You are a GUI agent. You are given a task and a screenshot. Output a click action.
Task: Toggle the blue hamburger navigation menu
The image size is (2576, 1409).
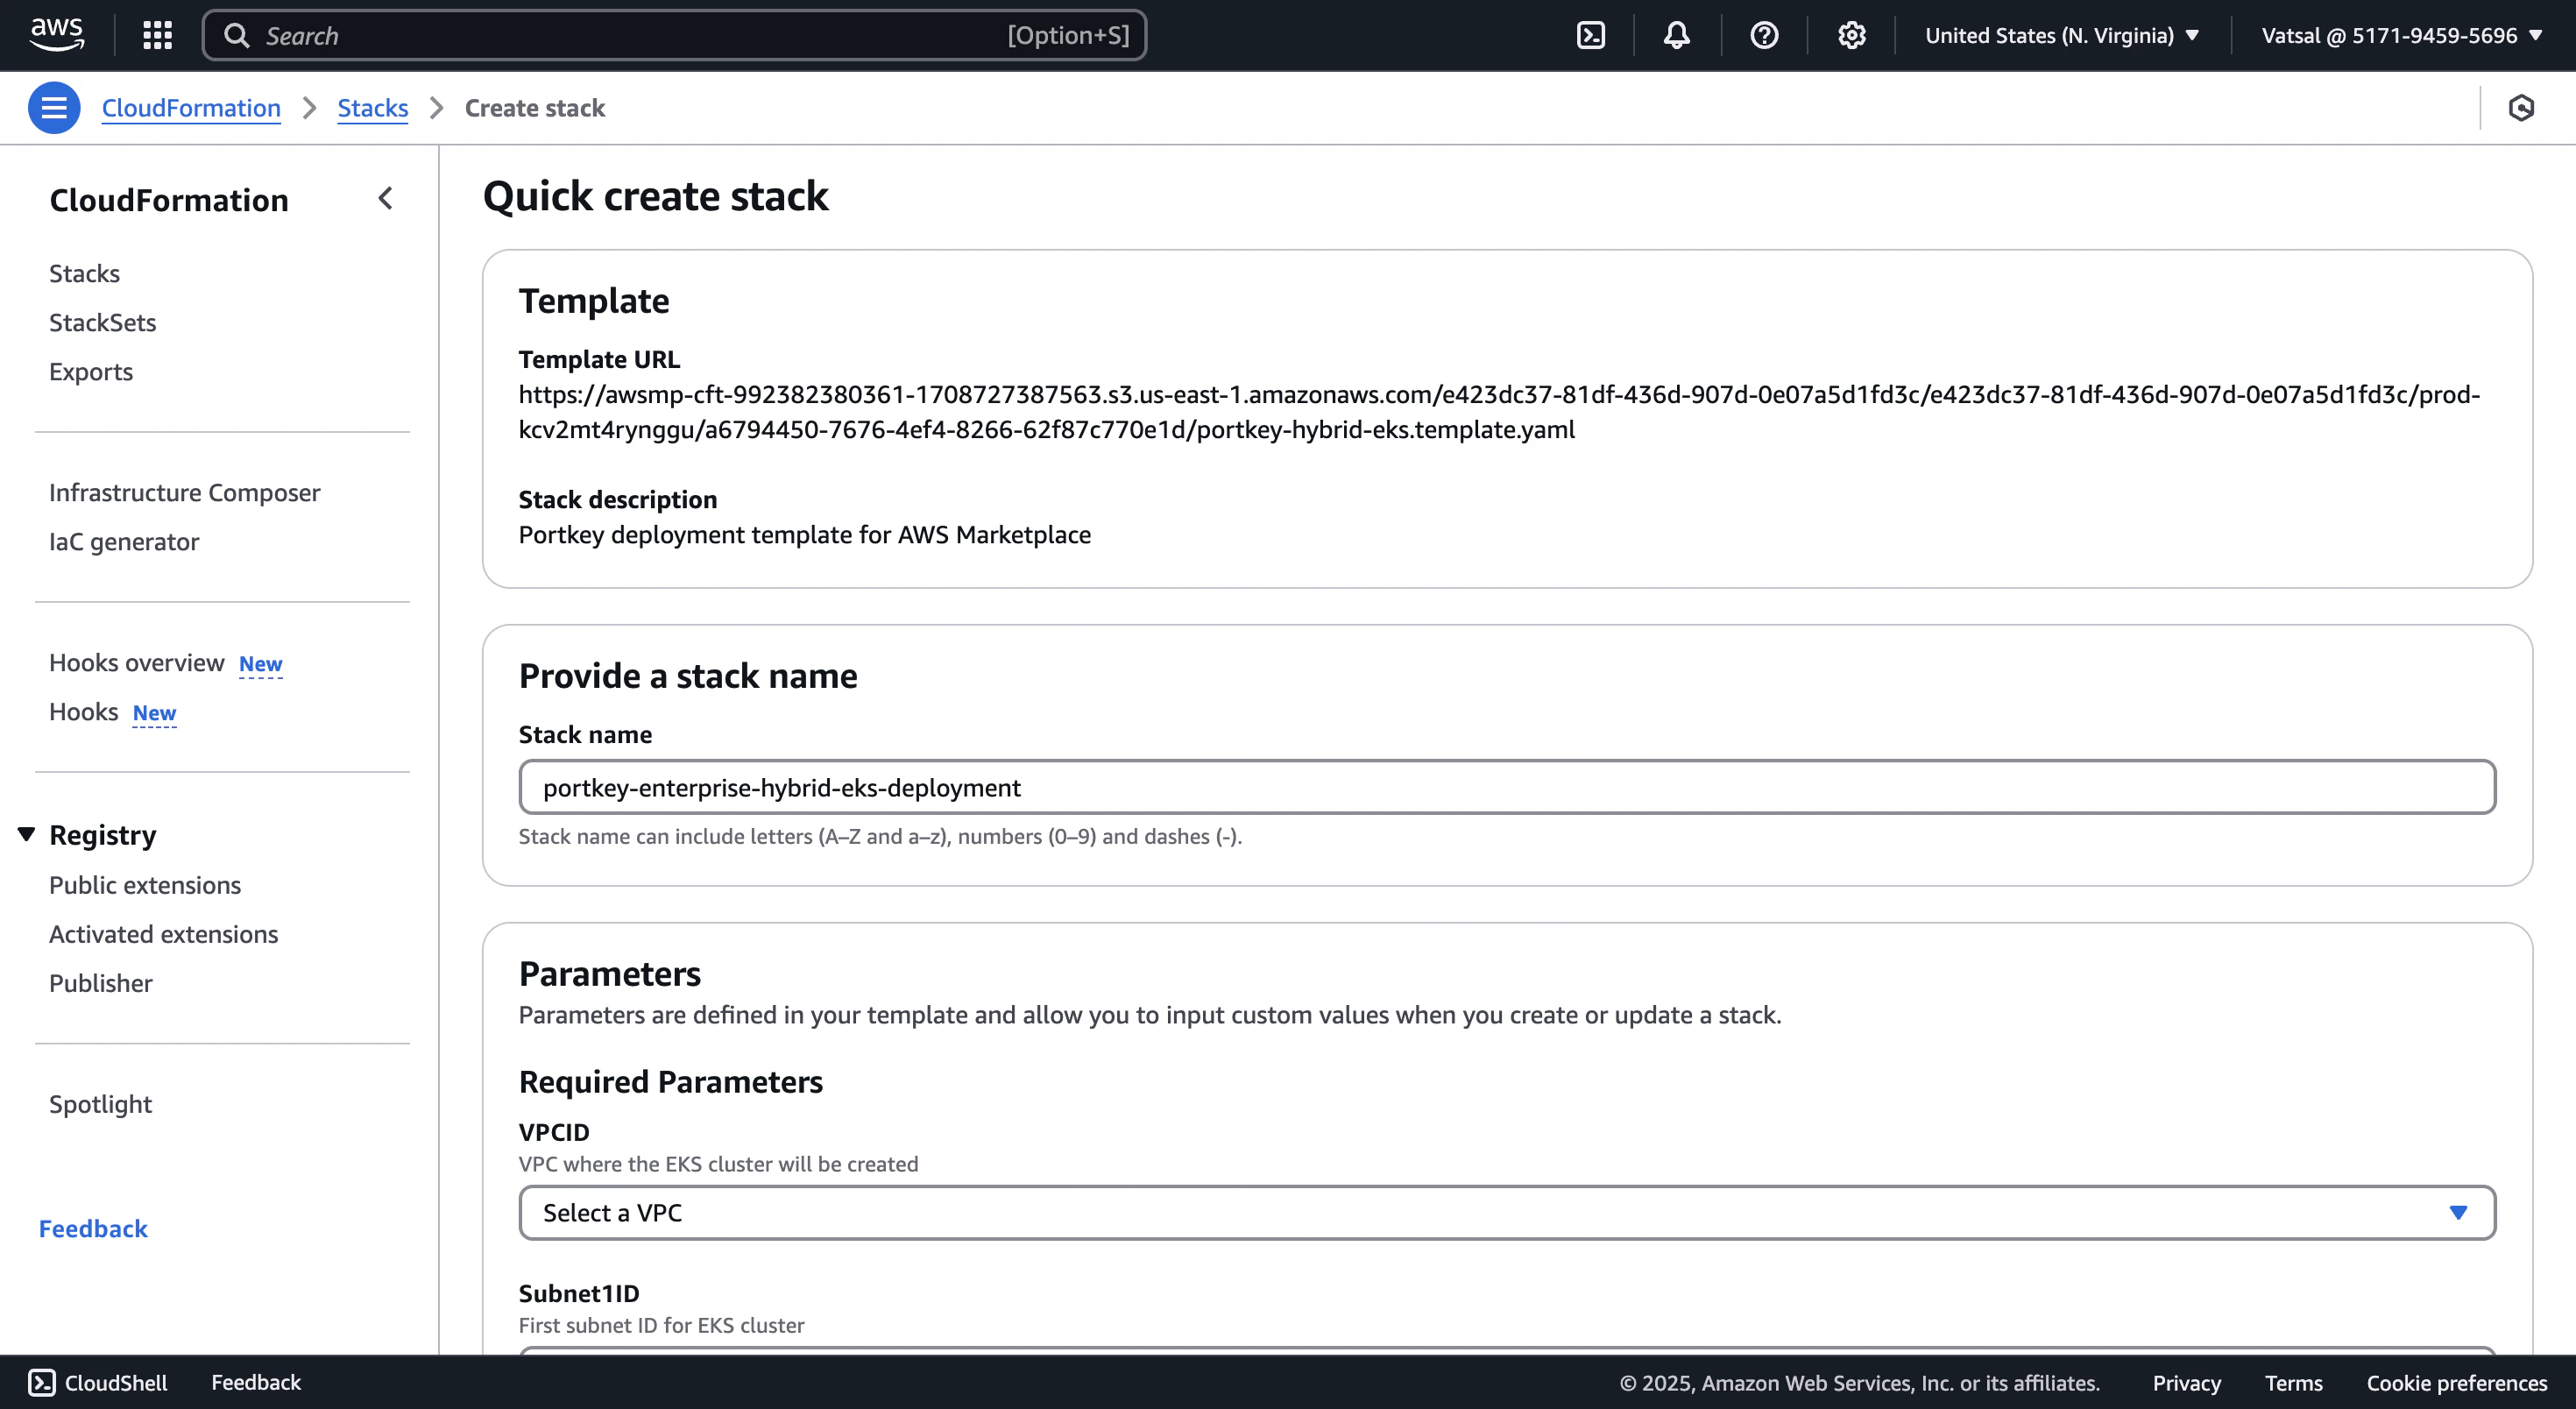[x=54, y=108]
